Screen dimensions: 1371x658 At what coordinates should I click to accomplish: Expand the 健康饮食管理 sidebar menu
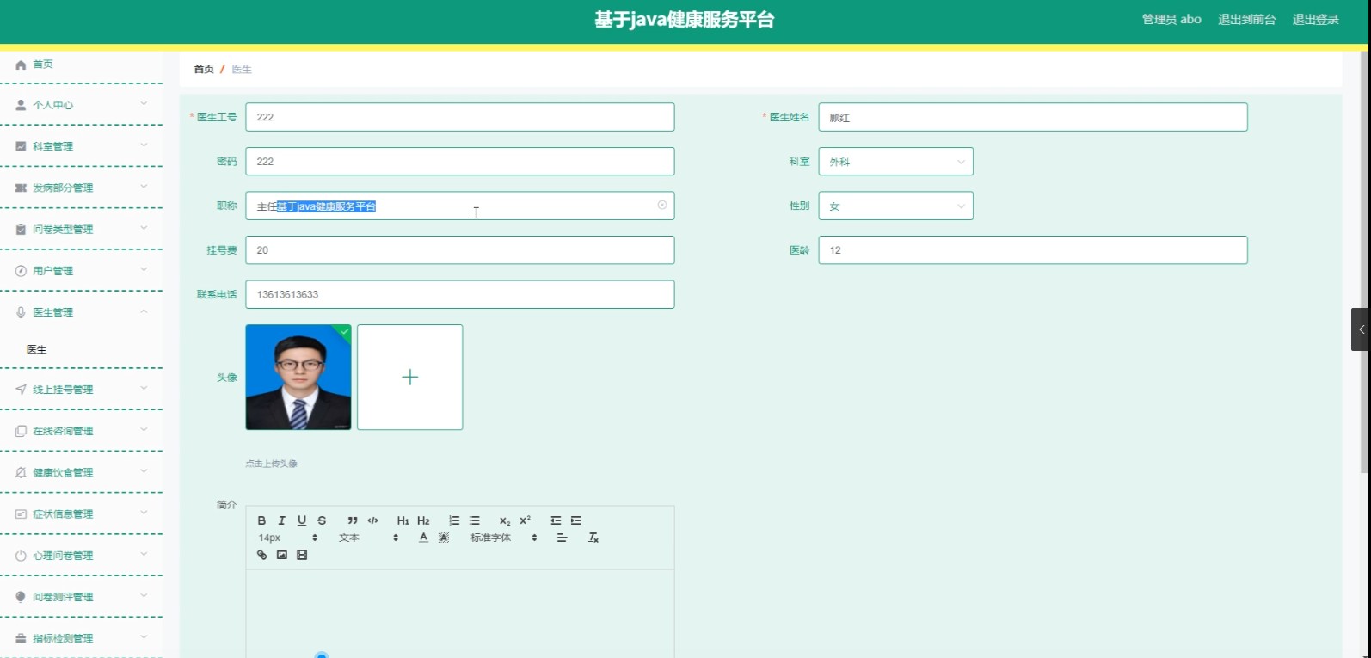[x=82, y=472]
